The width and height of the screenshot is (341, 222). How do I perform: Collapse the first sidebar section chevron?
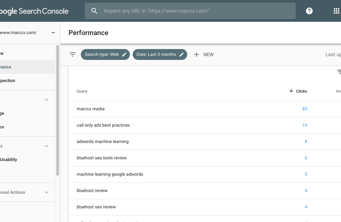pyautogui.click(x=46, y=100)
